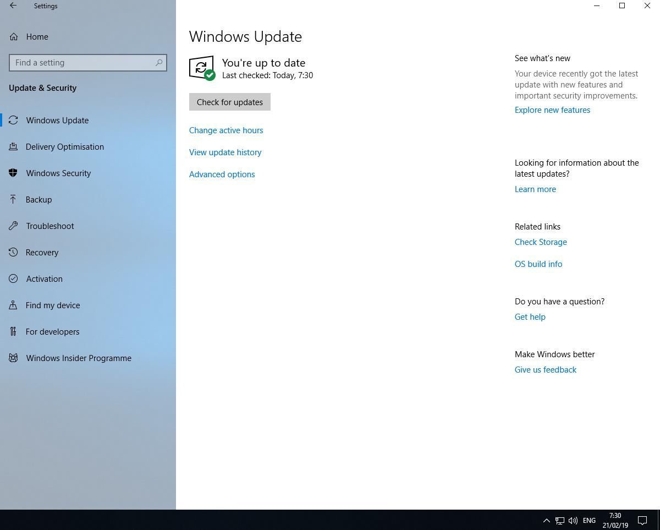Click the Find my device person icon
660x530 pixels.
click(x=14, y=305)
